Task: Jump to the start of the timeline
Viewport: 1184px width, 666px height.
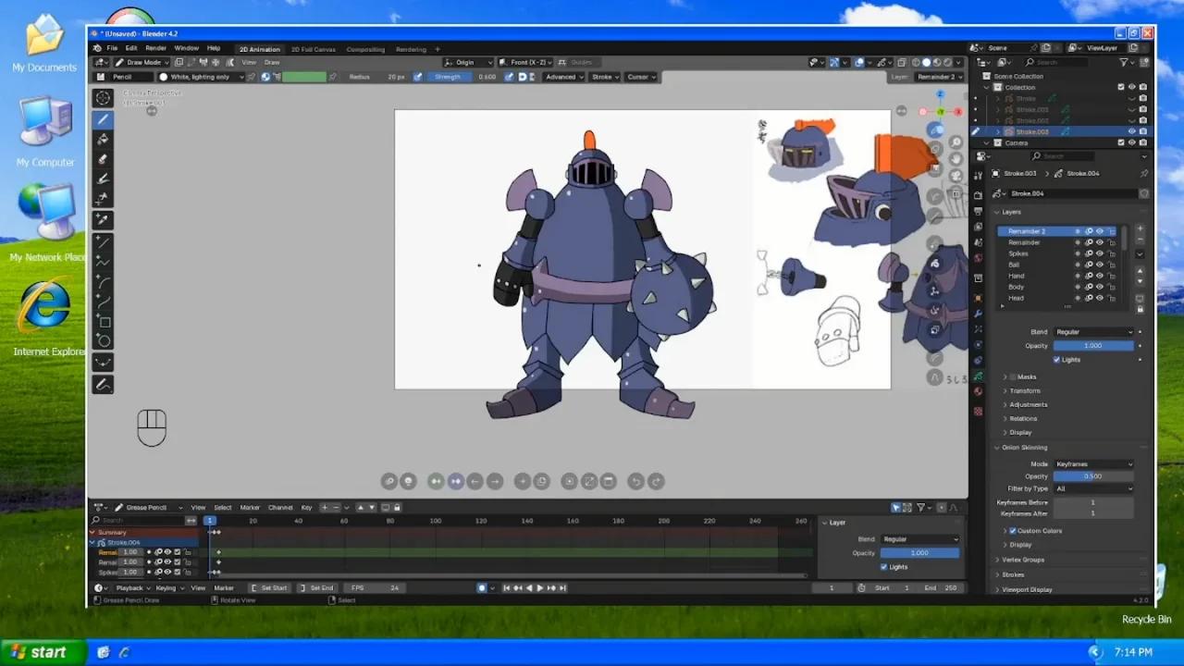Action: point(505,587)
